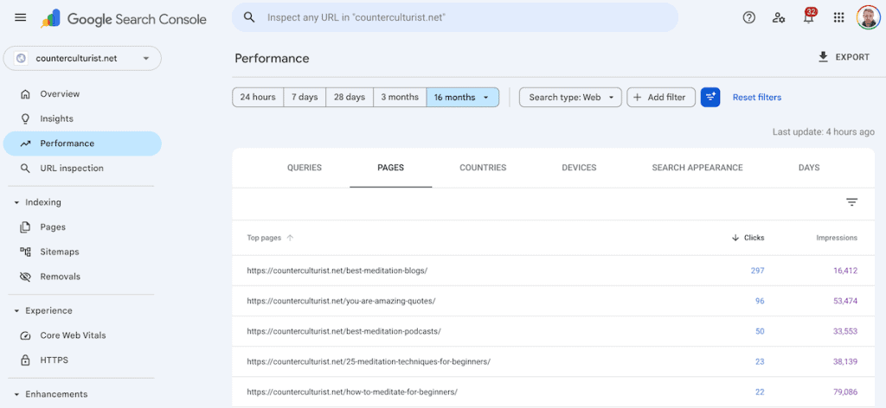Open the you-are-amazing-quotes page row

553,301
